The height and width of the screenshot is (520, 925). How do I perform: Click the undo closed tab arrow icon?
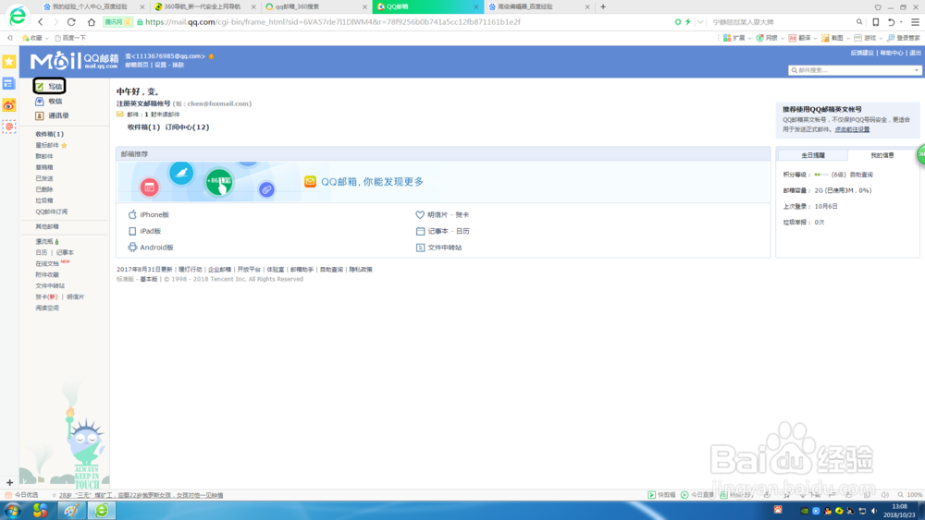tap(891, 22)
